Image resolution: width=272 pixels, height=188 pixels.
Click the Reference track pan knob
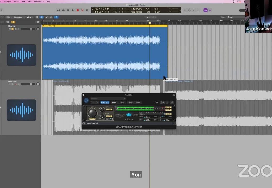(x=38, y=84)
